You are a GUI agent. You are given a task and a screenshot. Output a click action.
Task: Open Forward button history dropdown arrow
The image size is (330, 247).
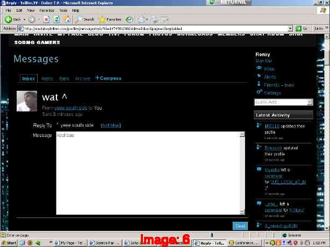pyautogui.click(x=39, y=19)
